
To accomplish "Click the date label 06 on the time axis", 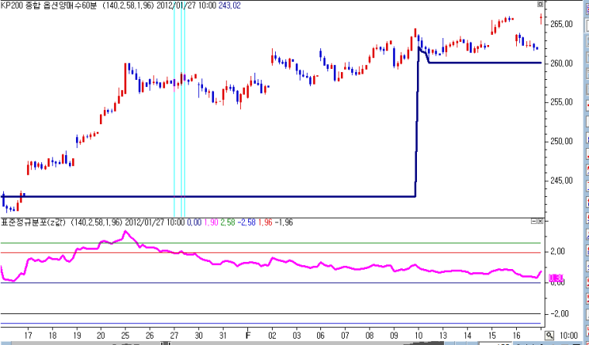I will [321, 336].
